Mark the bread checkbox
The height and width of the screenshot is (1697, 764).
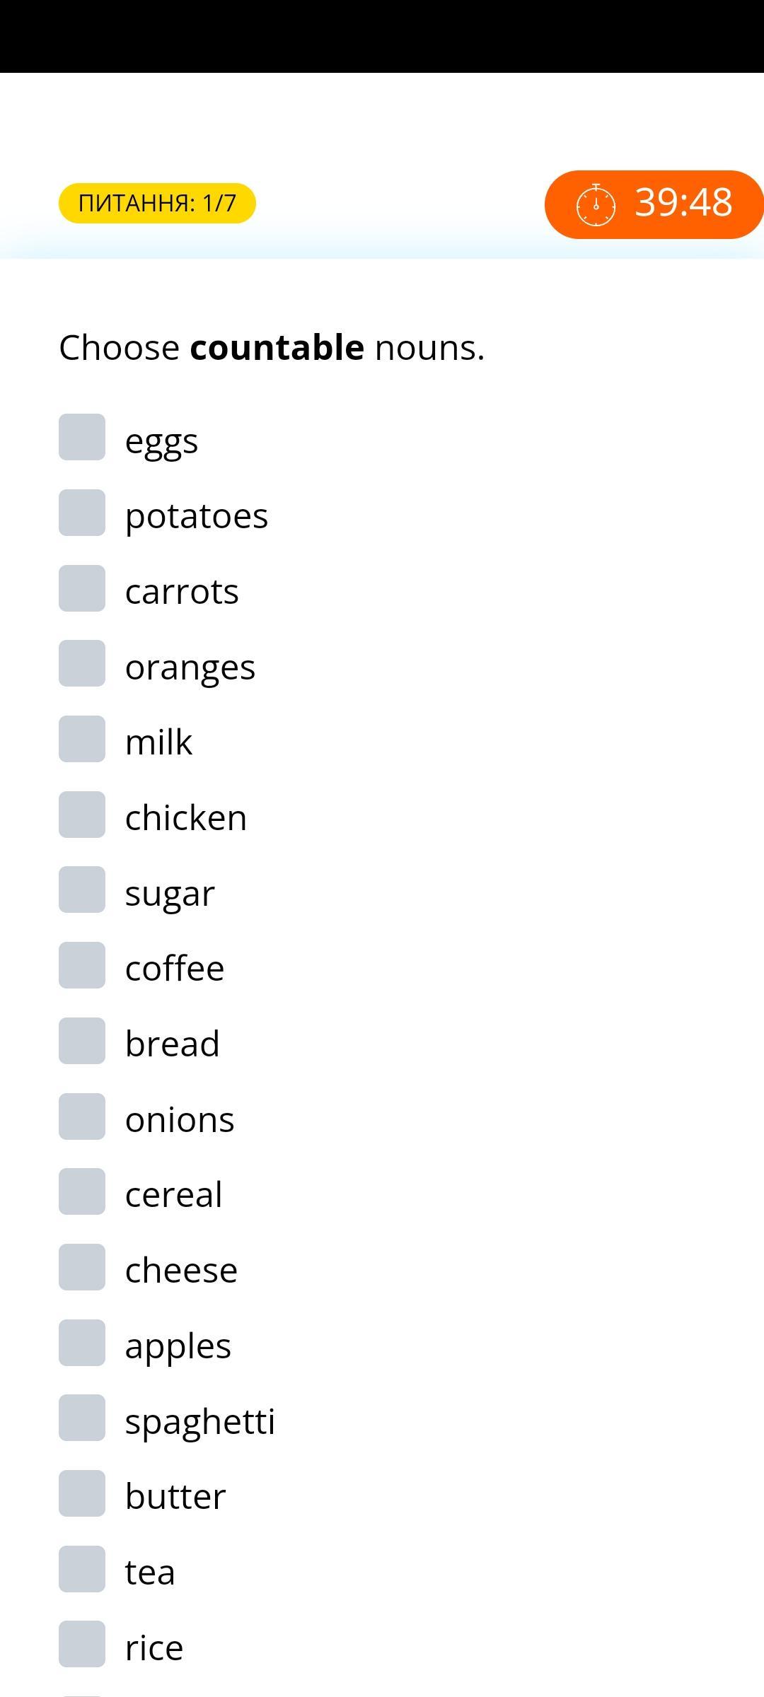82,1041
